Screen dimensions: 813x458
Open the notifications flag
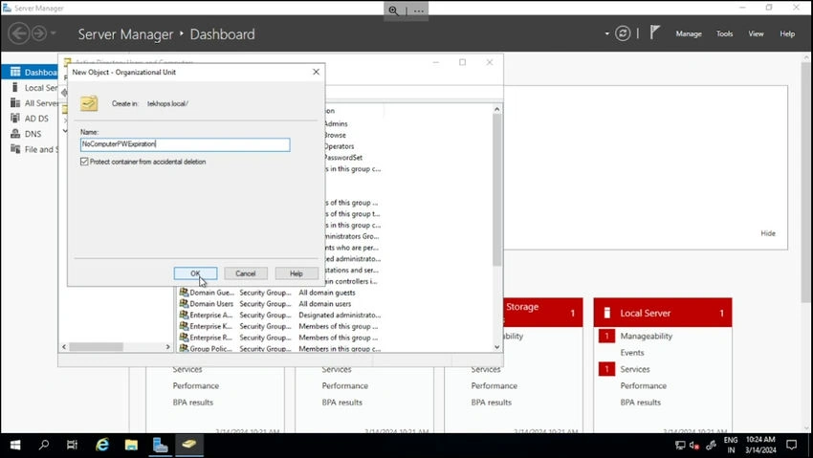tap(655, 33)
